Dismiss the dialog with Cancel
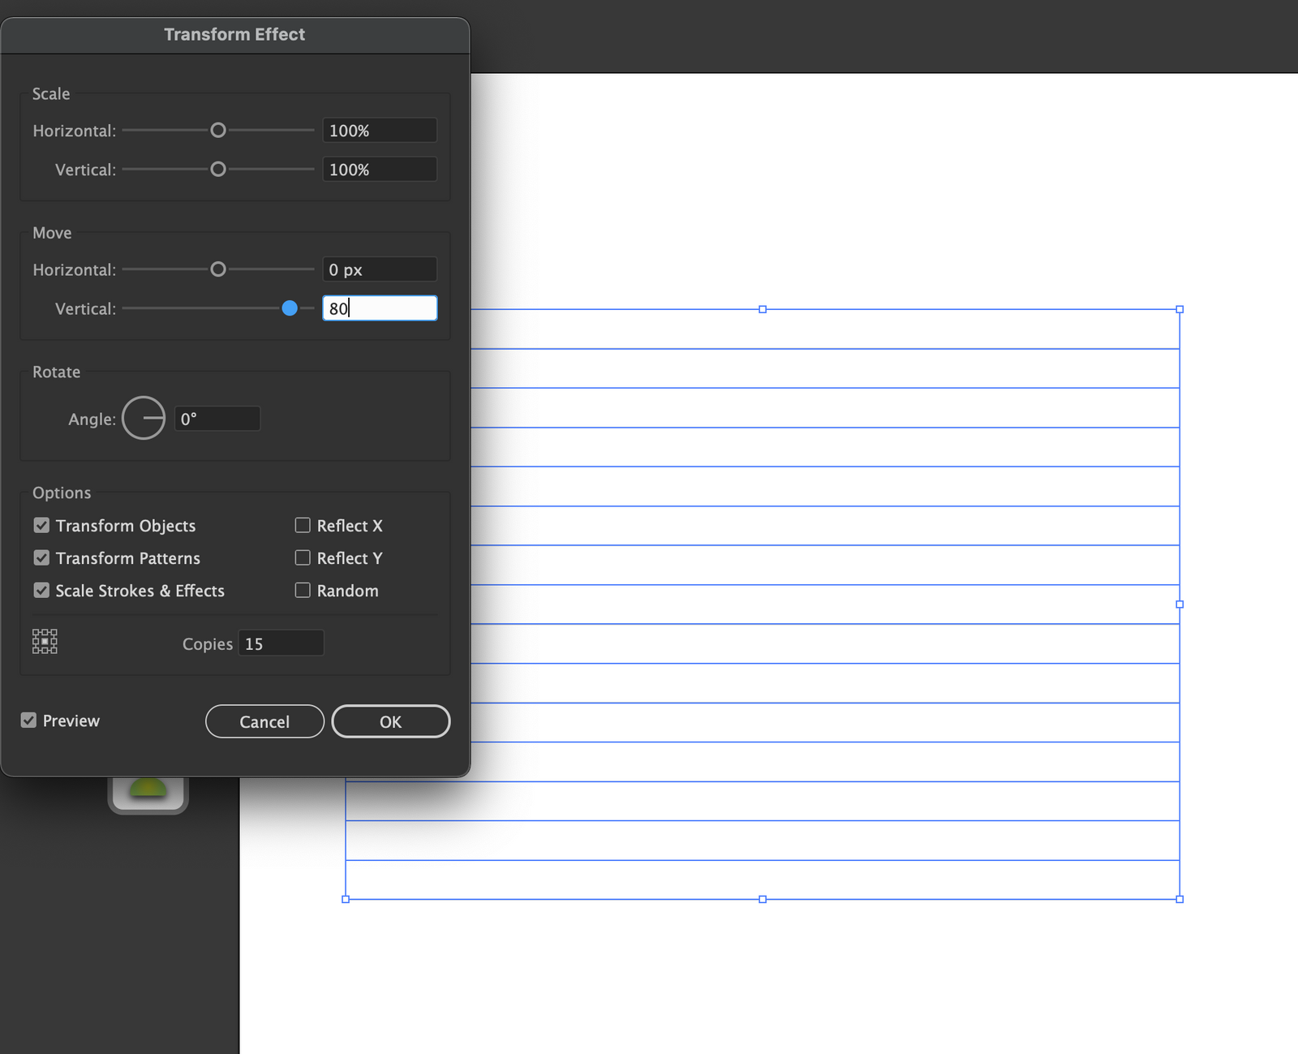 [x=264, y=721]
